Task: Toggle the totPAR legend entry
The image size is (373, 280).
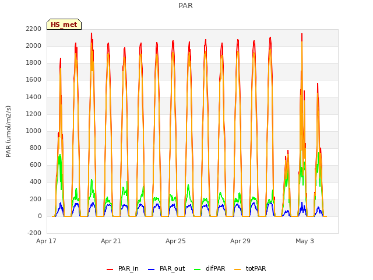Action: pos(250,268)
